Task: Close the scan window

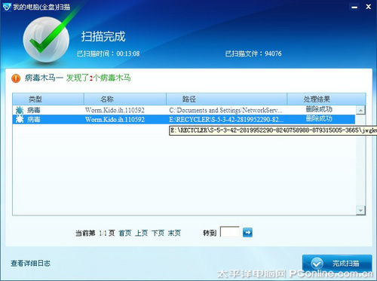Action: click(369, 7)
